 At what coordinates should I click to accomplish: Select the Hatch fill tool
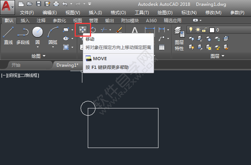click(66, 47)
